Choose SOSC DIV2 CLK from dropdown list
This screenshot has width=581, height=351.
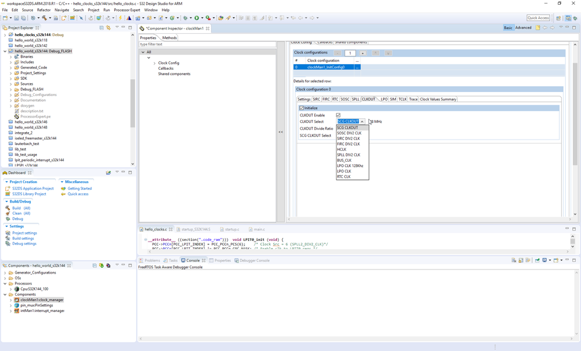click(x=352, y=133)
